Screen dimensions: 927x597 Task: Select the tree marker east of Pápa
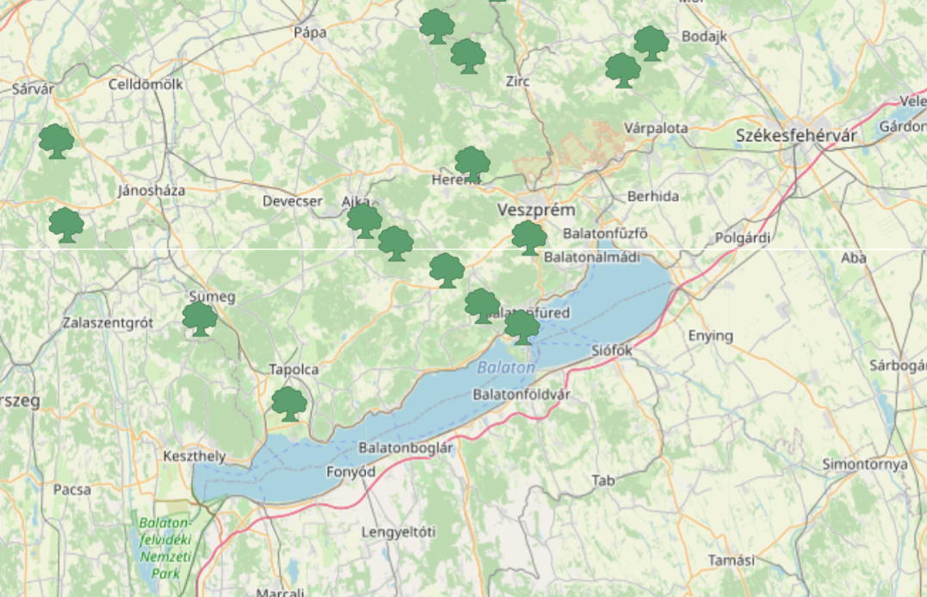437,26
